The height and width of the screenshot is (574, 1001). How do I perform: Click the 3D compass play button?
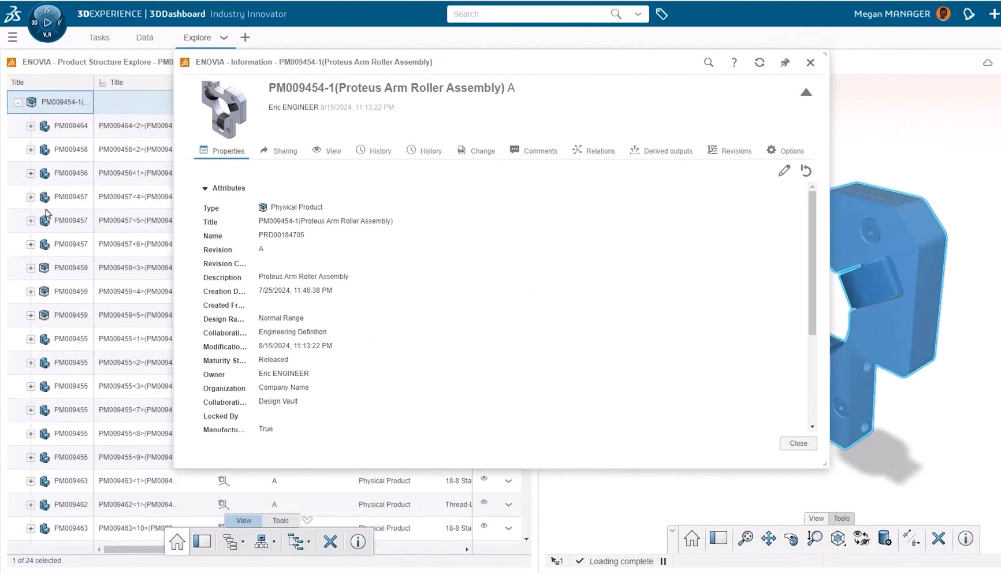(47, 23)
